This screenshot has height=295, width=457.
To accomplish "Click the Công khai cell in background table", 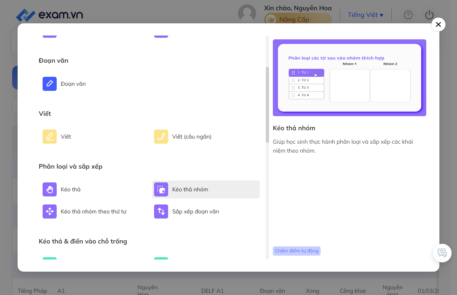I will click(353, 291).
